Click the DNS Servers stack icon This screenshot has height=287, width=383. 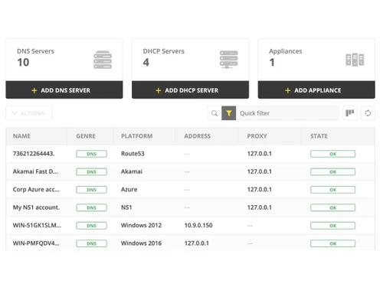pyautogui.click(x=103, y=60)
